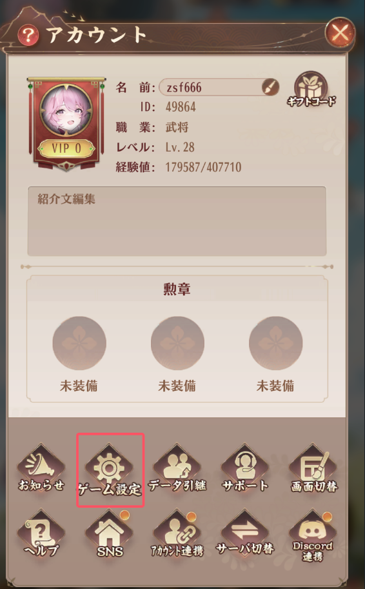Open the サポート support icon
The image size is (365, 589).
click(245, 468)
